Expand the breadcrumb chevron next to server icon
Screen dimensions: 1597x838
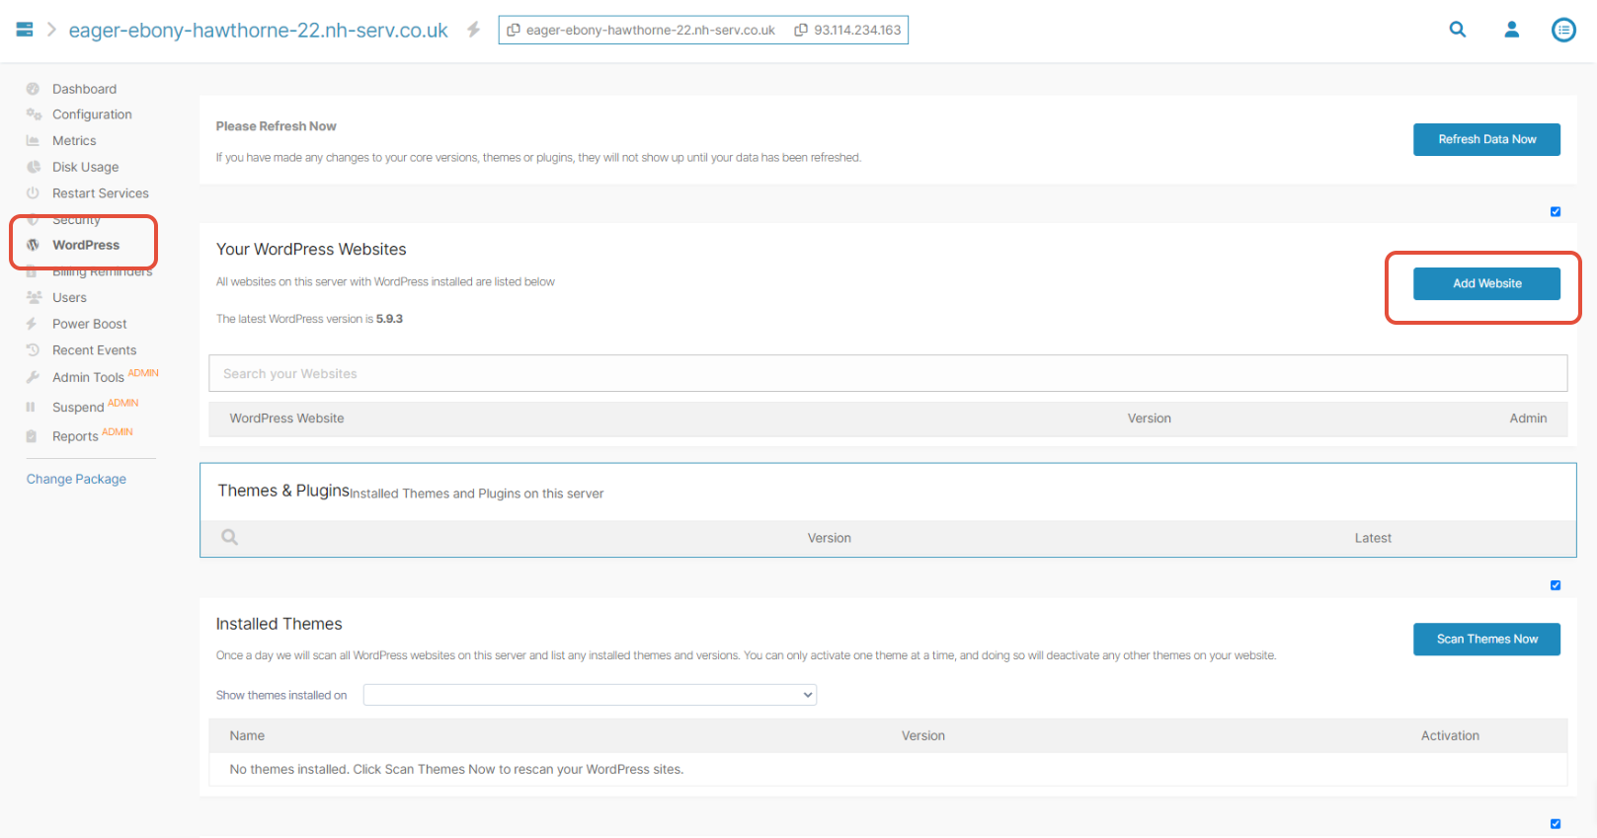[x=51, y=30]
